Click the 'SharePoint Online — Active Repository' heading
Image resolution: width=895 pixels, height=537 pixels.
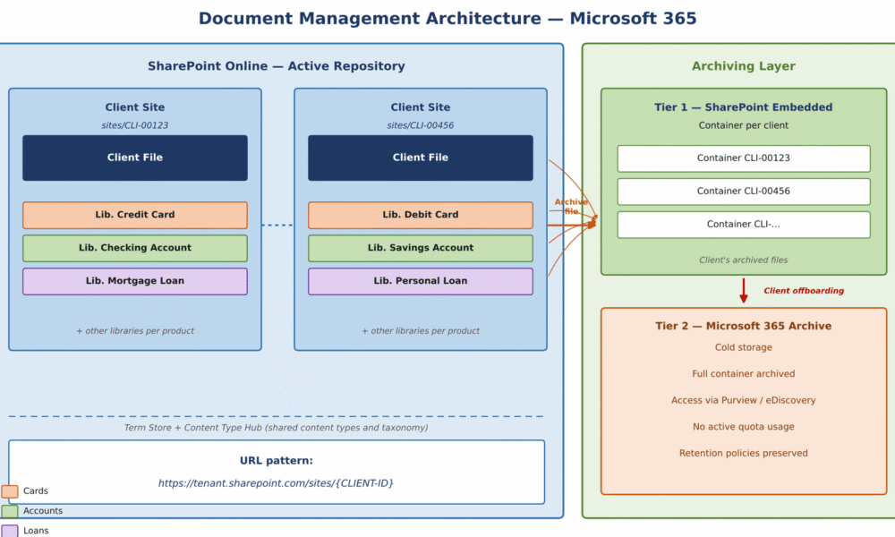pyautogui.click(x=277, y=66)
